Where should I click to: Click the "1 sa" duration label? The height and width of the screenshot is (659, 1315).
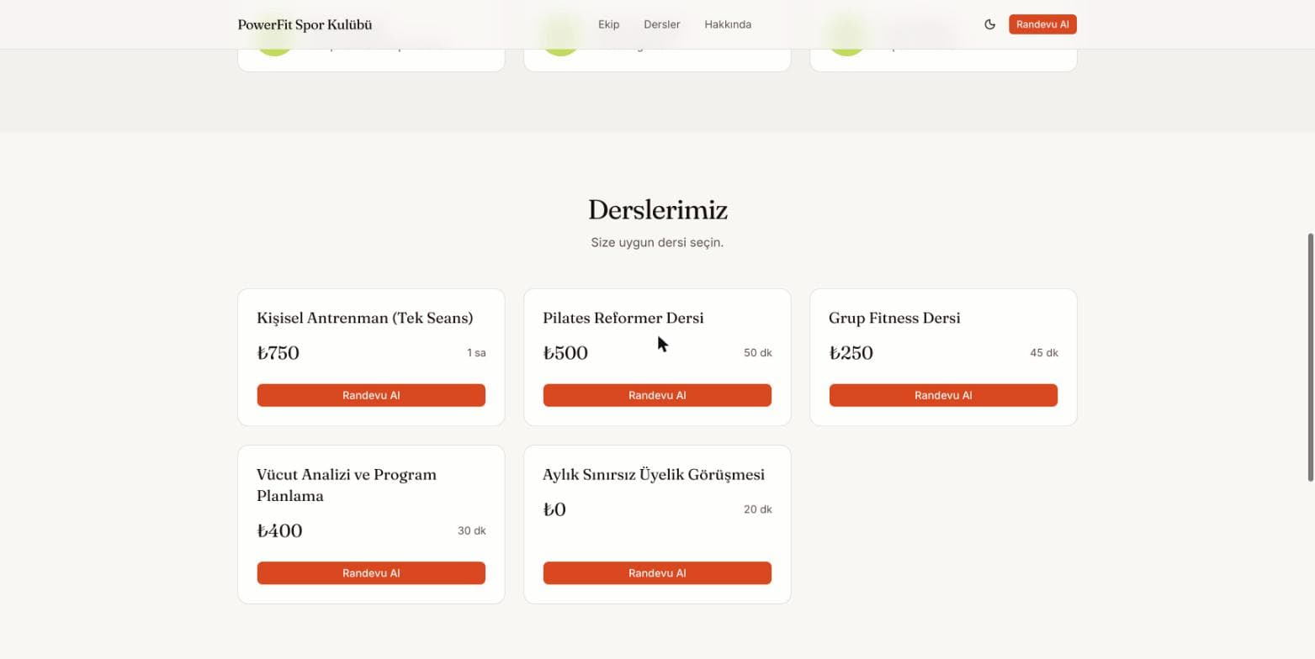click(476, 353)
